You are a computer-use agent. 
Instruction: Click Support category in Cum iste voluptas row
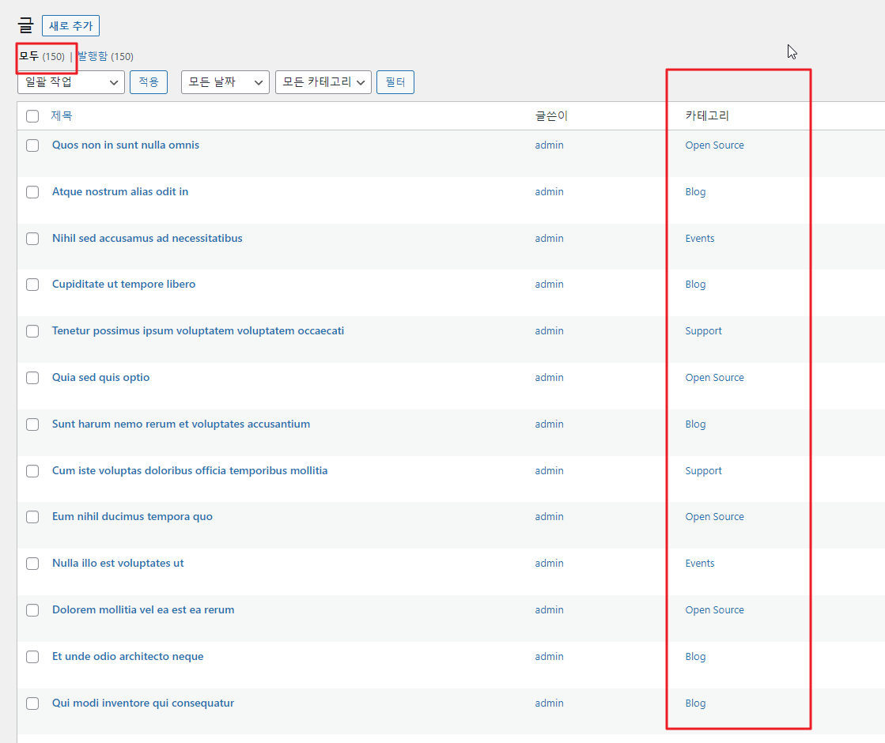[703, 470]
